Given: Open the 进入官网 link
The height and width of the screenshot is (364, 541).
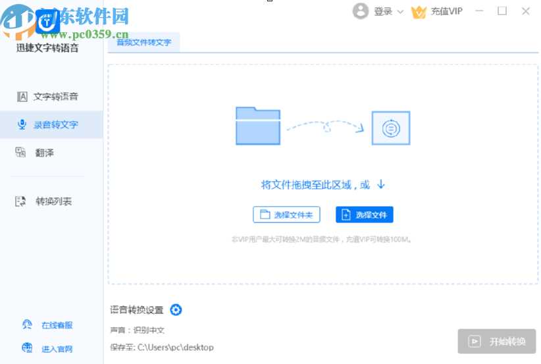Looking at the screenshot, I should (57, 349).
